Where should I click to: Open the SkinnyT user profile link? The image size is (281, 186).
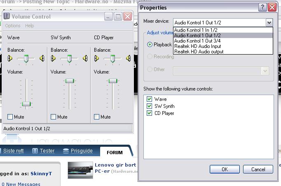[41, 174]
